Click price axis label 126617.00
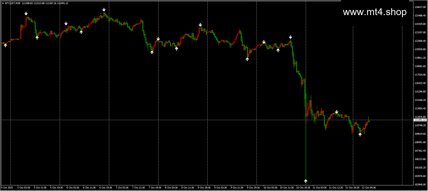The image size is (428, 191). pos(420,7)
